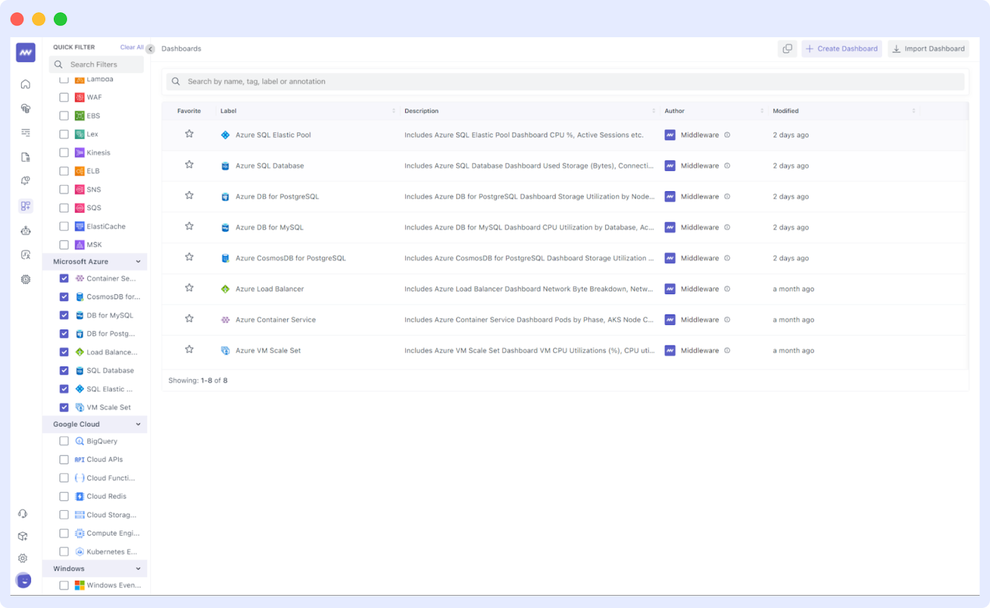
Task: Enable the BigQuery filter checkbox
Action: [64, 441]
